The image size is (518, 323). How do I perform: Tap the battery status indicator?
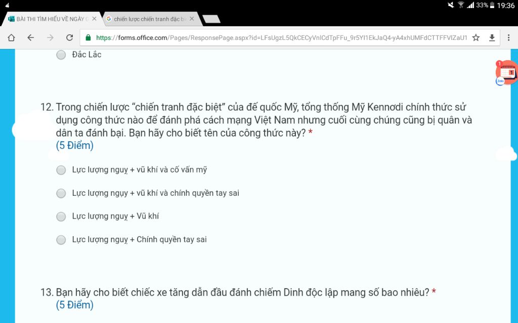pos(492,5)
